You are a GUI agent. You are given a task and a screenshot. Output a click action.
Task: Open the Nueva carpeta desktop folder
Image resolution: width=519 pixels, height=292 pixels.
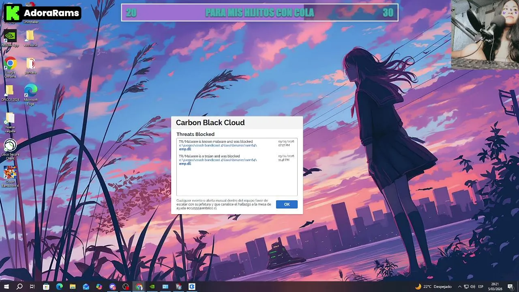[10, 122]
